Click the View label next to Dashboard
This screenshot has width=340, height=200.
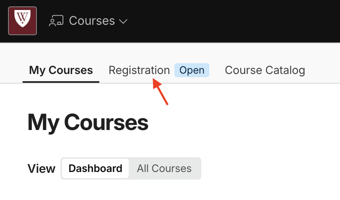(41, 169)
